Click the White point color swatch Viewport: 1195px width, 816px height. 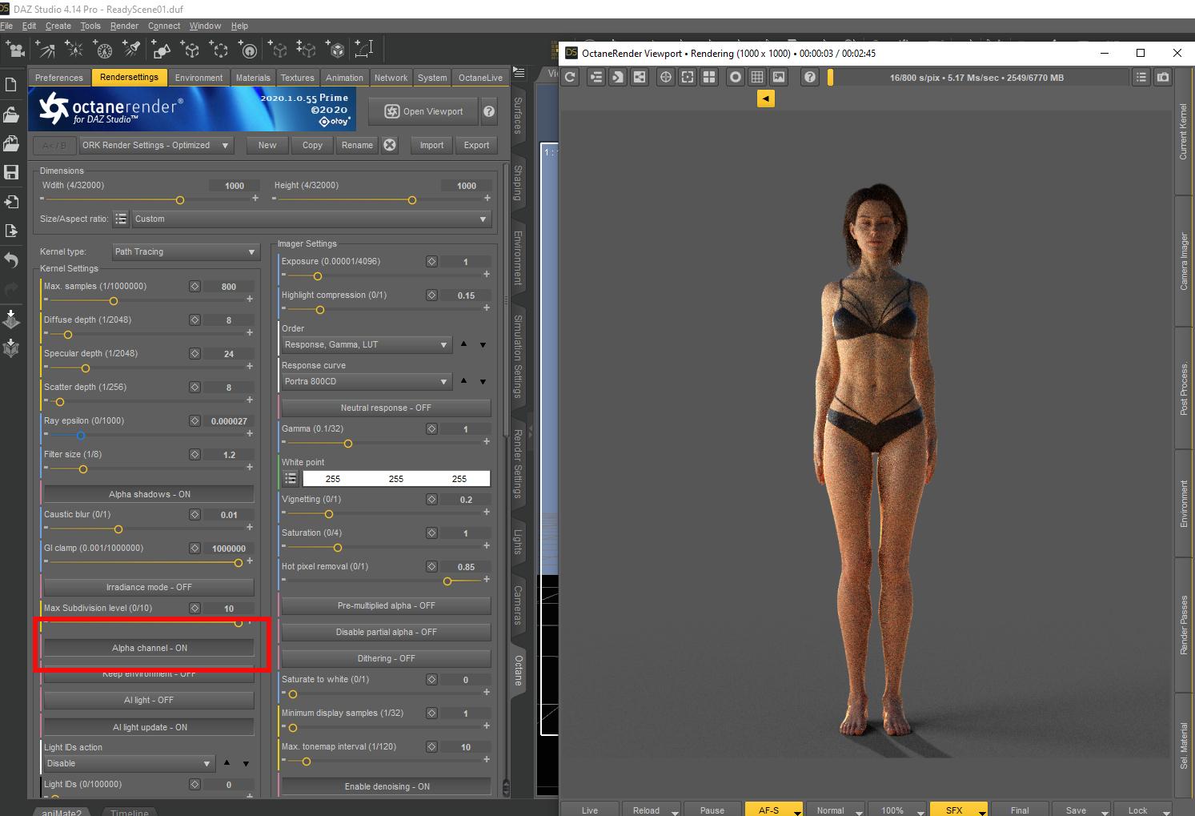click(x=396, y=478)
